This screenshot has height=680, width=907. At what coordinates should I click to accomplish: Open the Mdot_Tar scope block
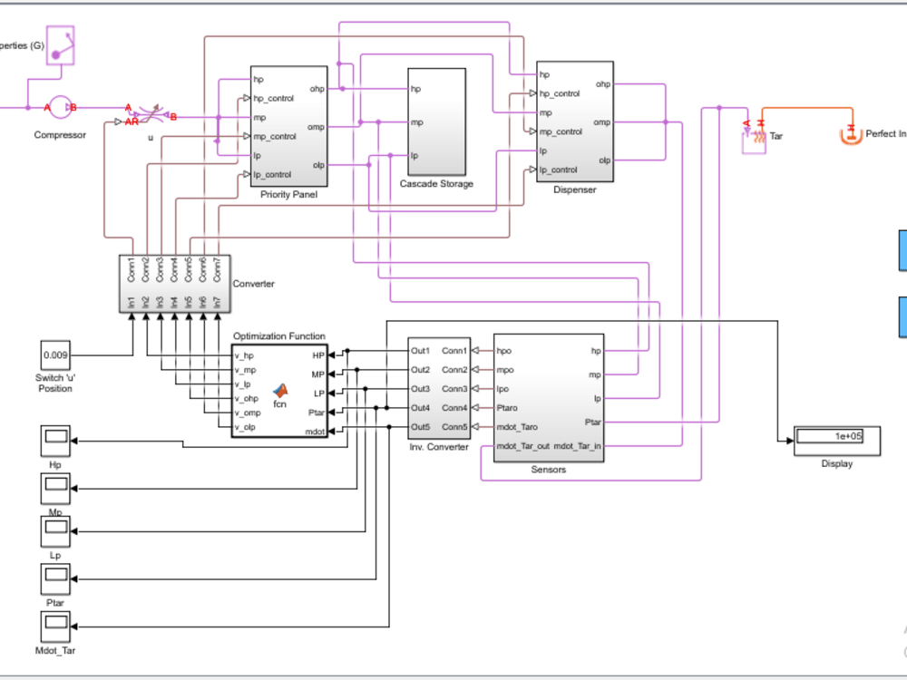coord(54,628)
